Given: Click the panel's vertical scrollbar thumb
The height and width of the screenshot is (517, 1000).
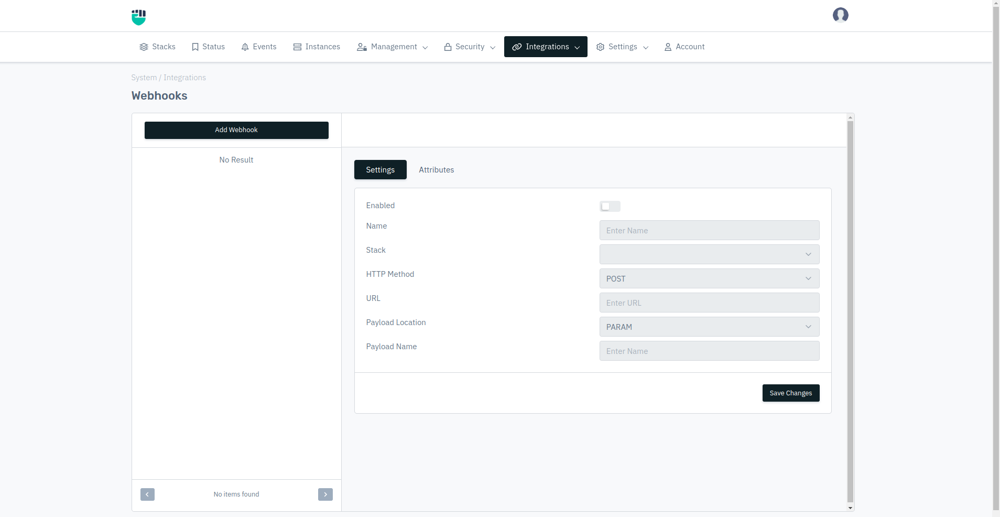Looking at the screenshot, I should coord(850,311).
